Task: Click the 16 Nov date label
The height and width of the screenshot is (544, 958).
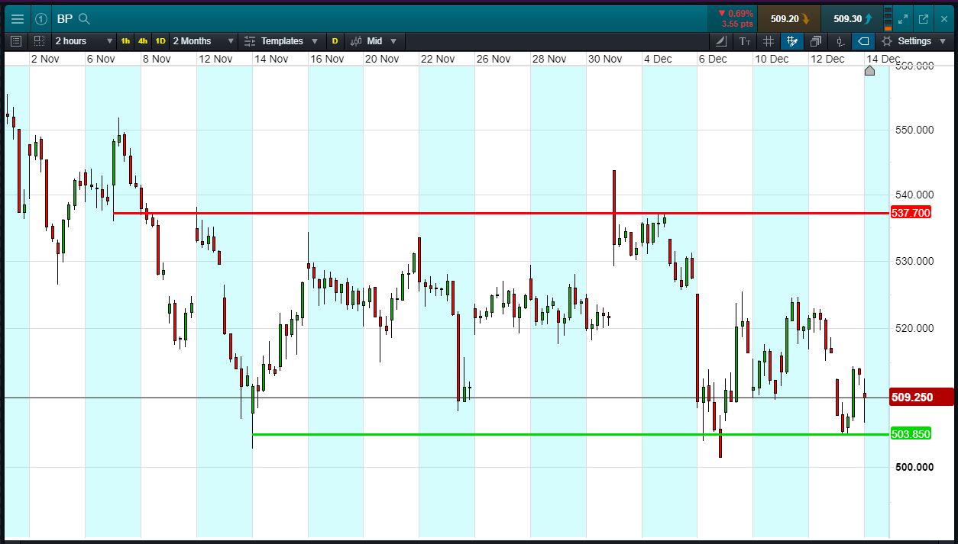Action: point(327,59)
